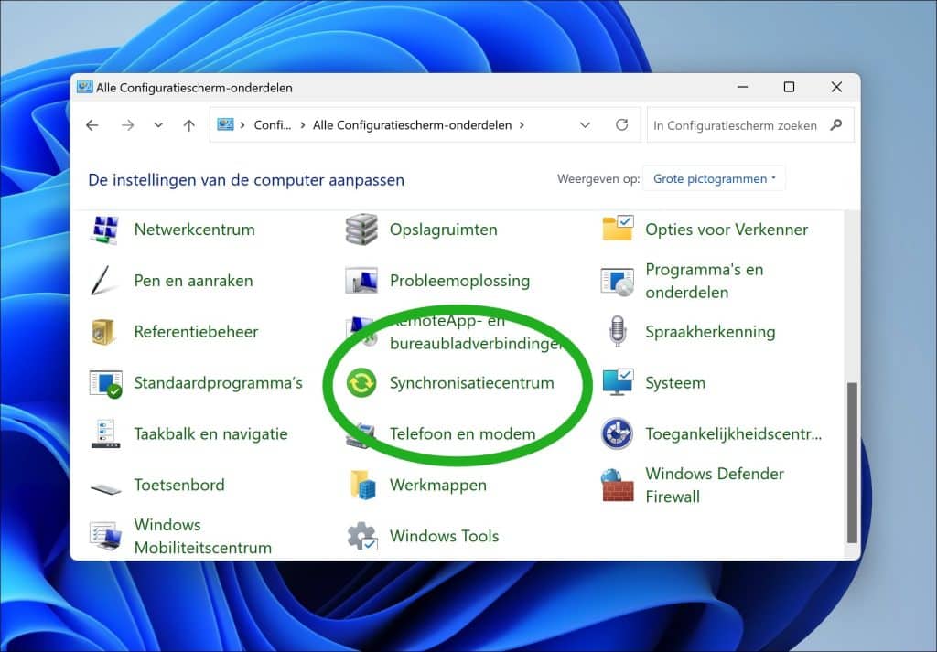Click the search magnifier icon
Viewport: 937px width, 652px height.
coord(836,124)
